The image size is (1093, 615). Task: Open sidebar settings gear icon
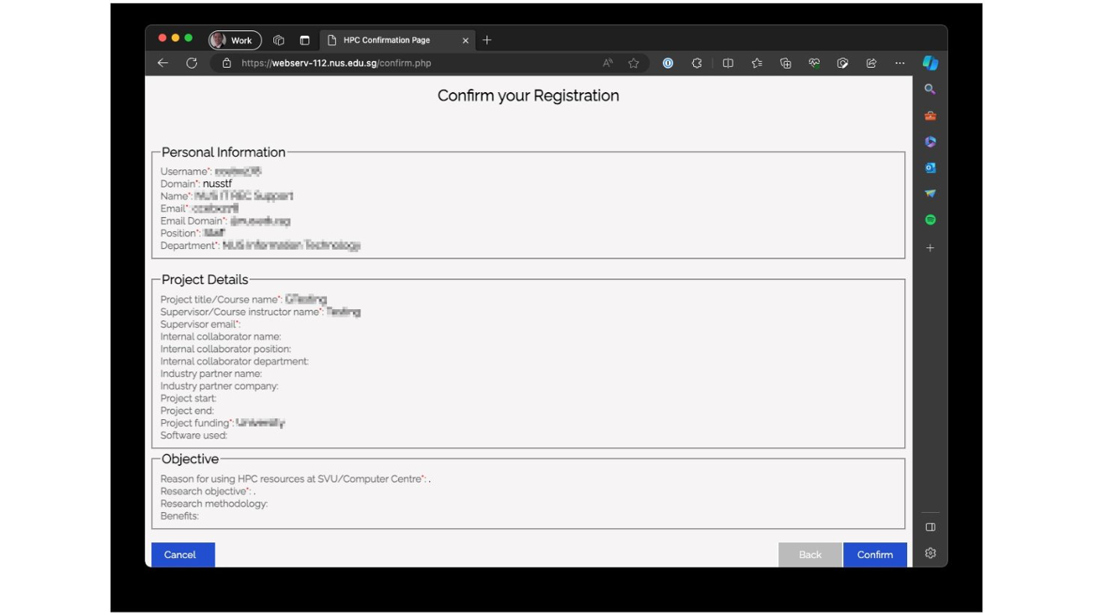tap(930, 553)
